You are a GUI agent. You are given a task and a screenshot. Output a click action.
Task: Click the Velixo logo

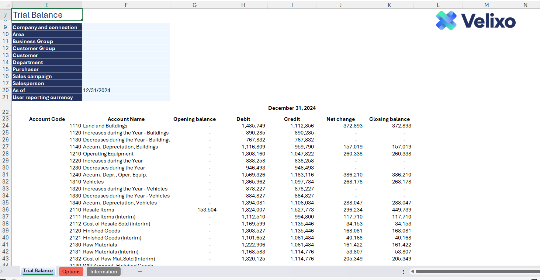coord(475,20)
